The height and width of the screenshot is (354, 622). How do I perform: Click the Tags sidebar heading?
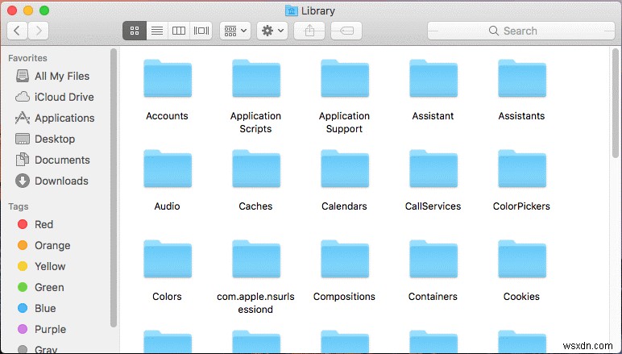[19, 206]
